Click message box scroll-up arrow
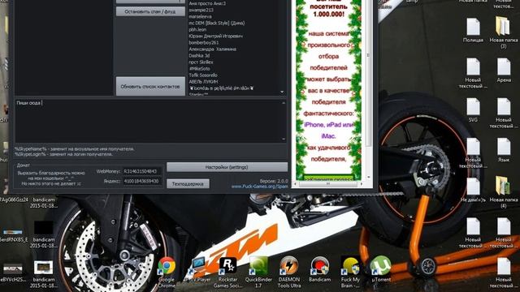This screenshot has width=520, height=292. [284, 103]
